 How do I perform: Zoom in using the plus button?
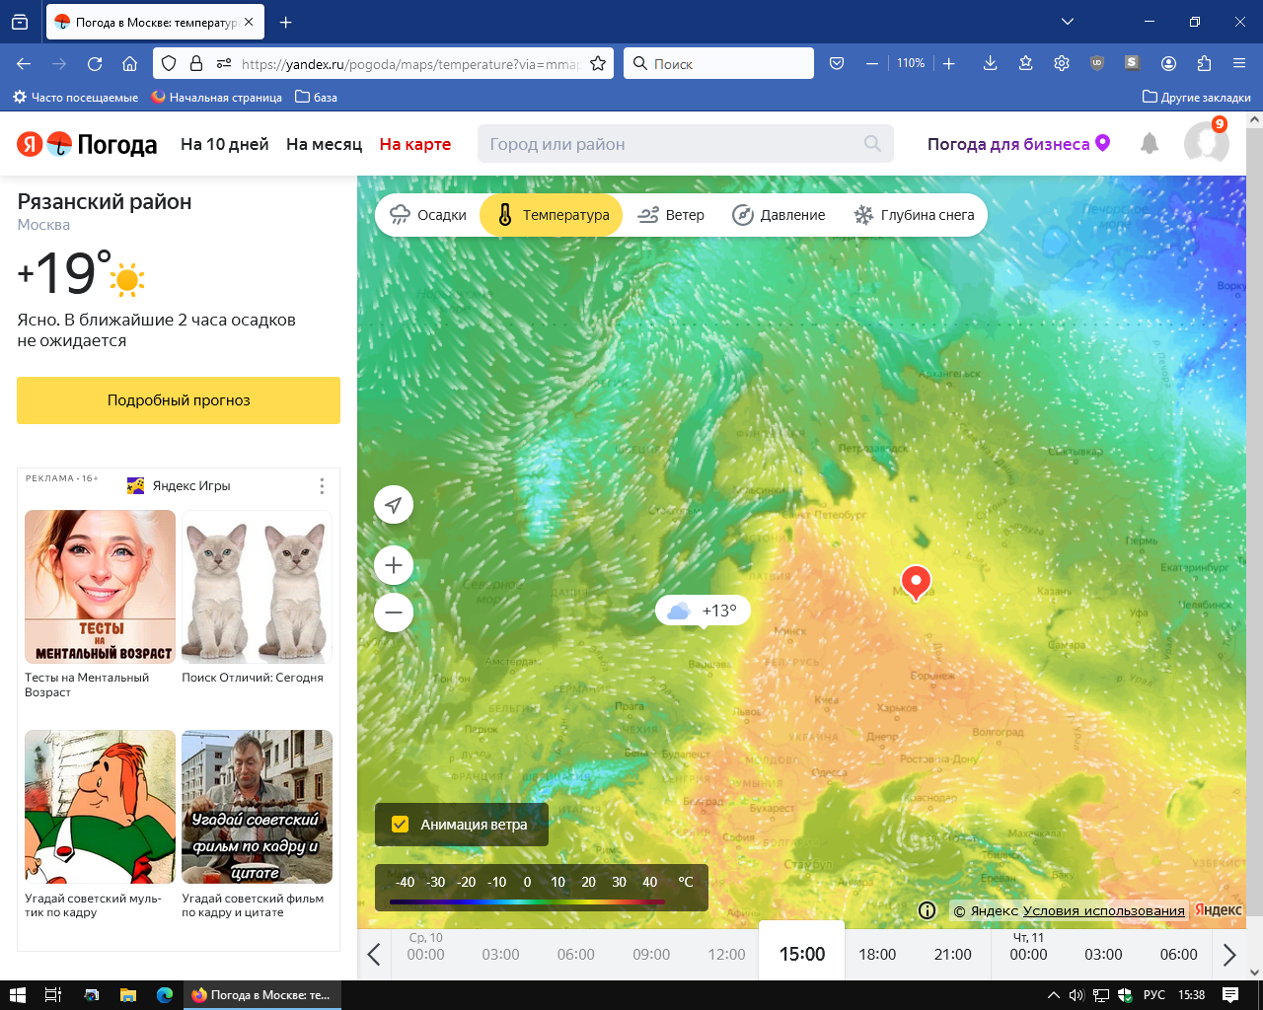(x=393, y=565)
